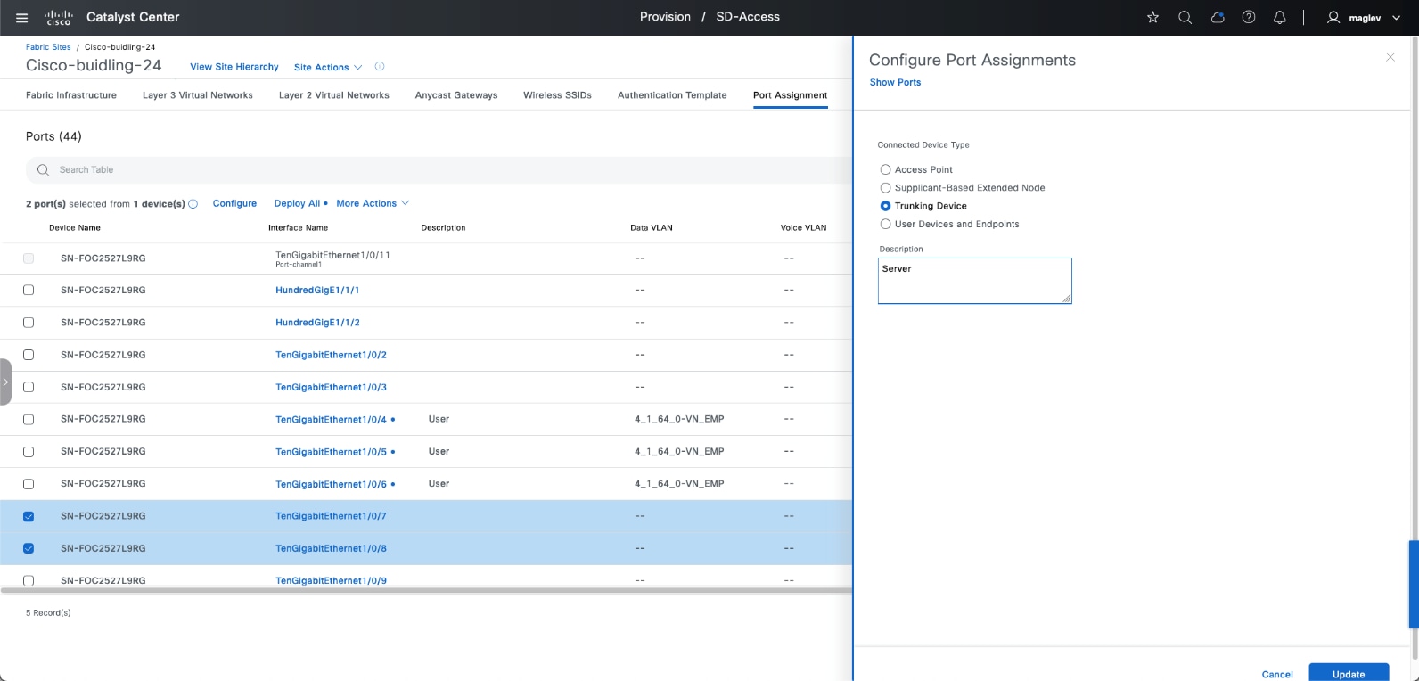Select the Access Point radio option
The width and height of the screenshot is (1419, 681).
pos(885,169)
